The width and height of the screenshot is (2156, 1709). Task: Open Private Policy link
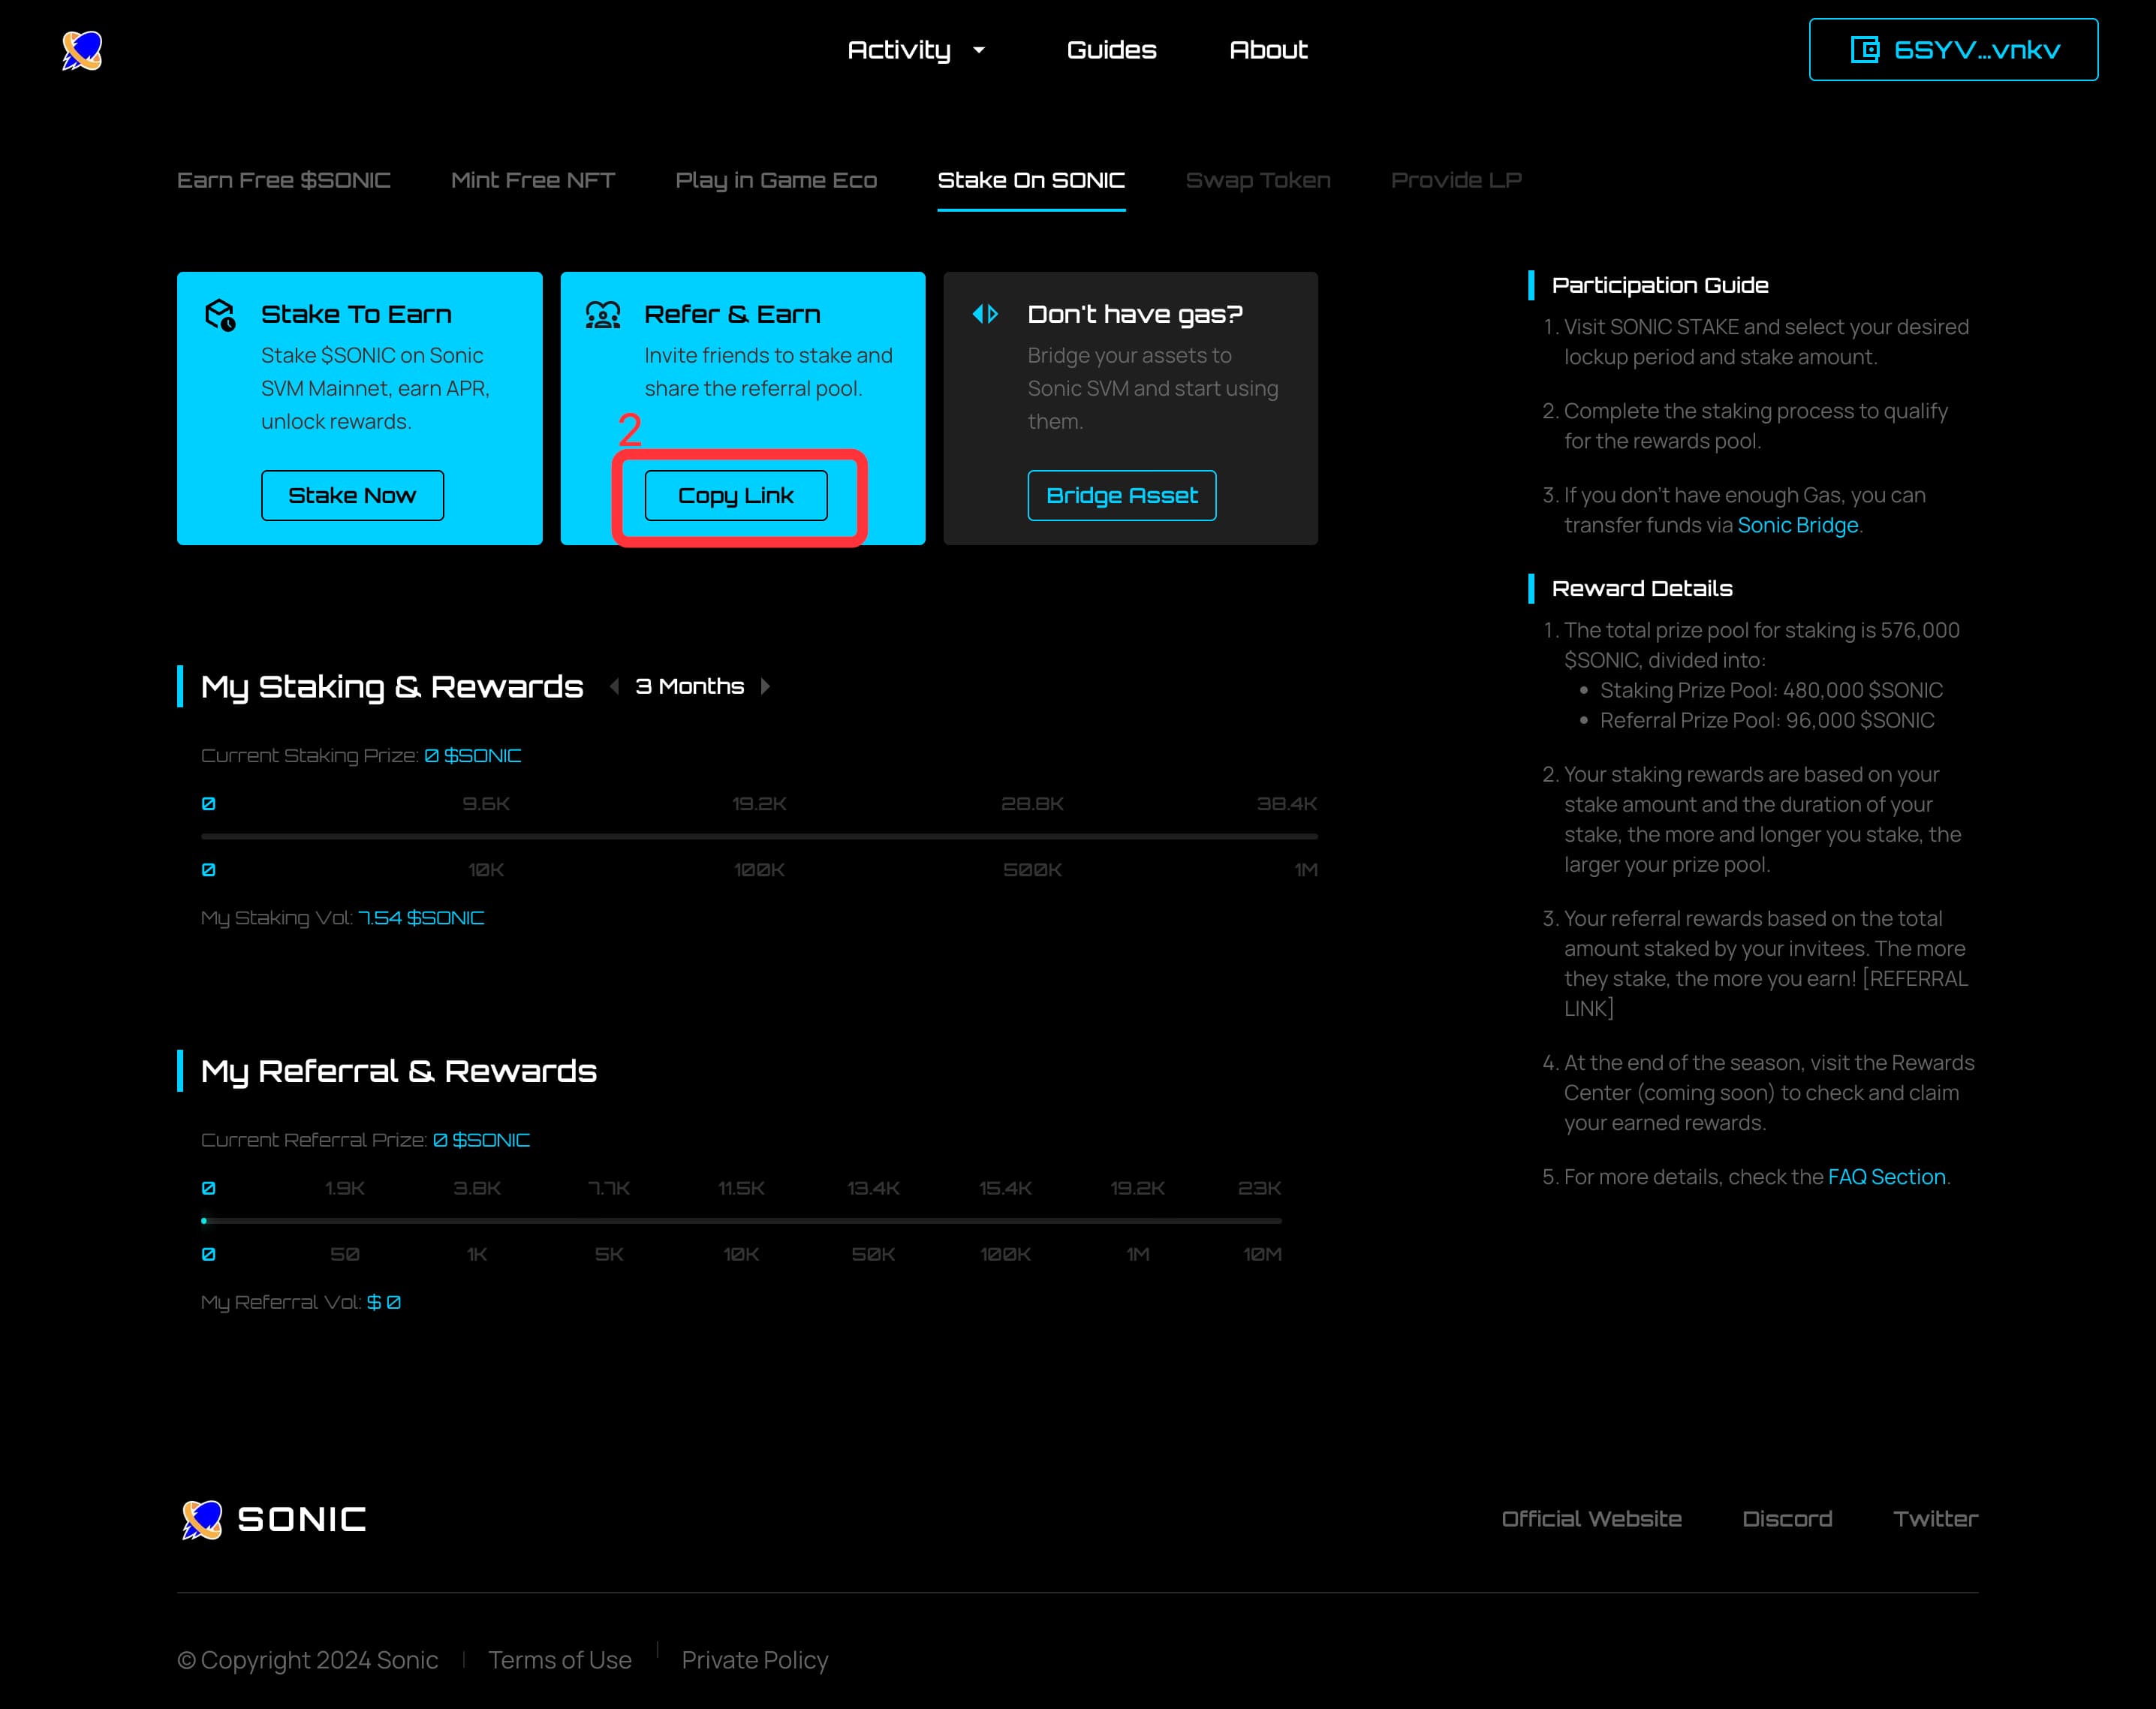755,1660
